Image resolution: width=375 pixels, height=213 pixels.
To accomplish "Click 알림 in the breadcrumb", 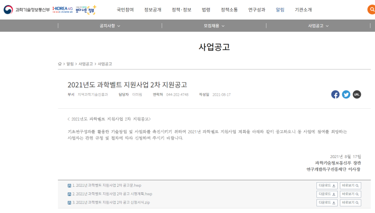I will (70, 64).
